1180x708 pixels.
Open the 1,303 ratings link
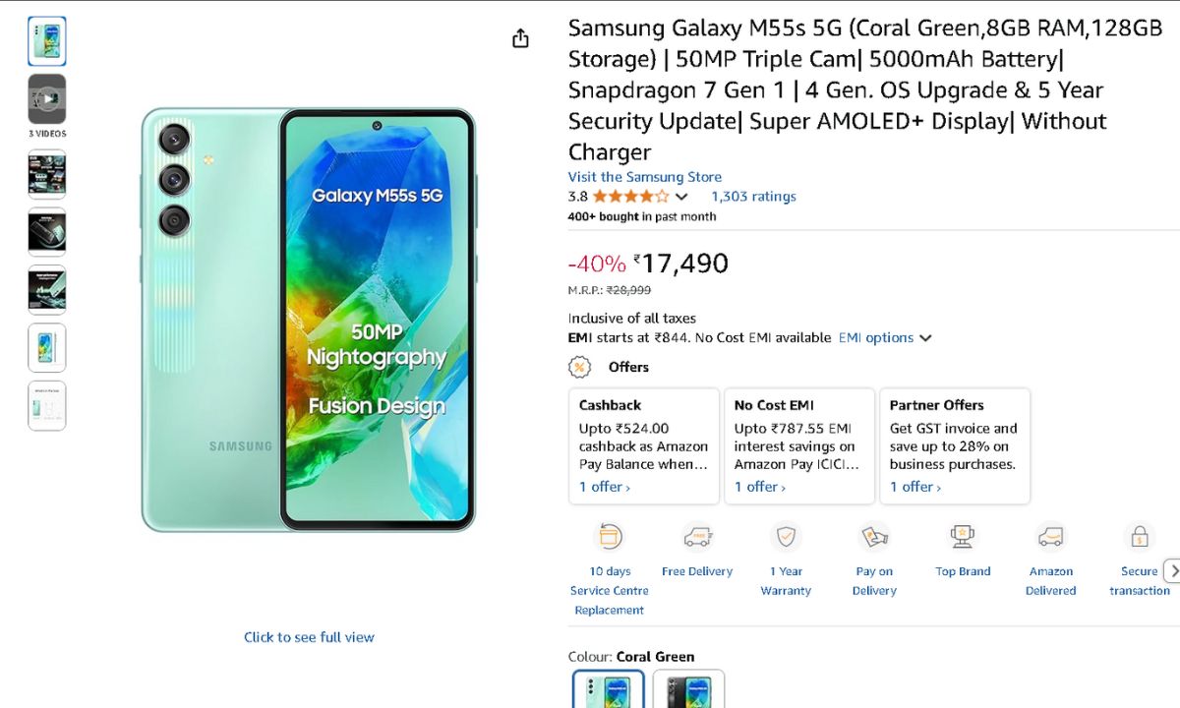pyautogui.click(x=753, y=197)
